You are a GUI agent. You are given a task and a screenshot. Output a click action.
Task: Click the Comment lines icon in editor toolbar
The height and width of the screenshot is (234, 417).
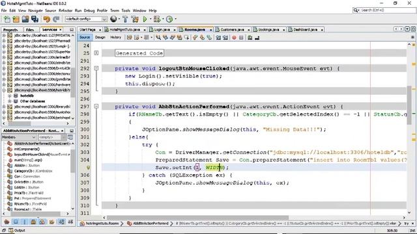250,38
